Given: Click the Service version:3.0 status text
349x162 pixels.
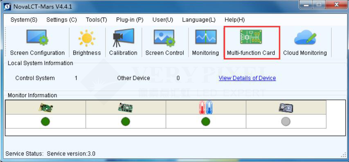Looking at the screenshot, I should coord(71,153).
